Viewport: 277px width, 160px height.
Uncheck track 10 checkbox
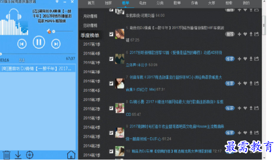111,151
